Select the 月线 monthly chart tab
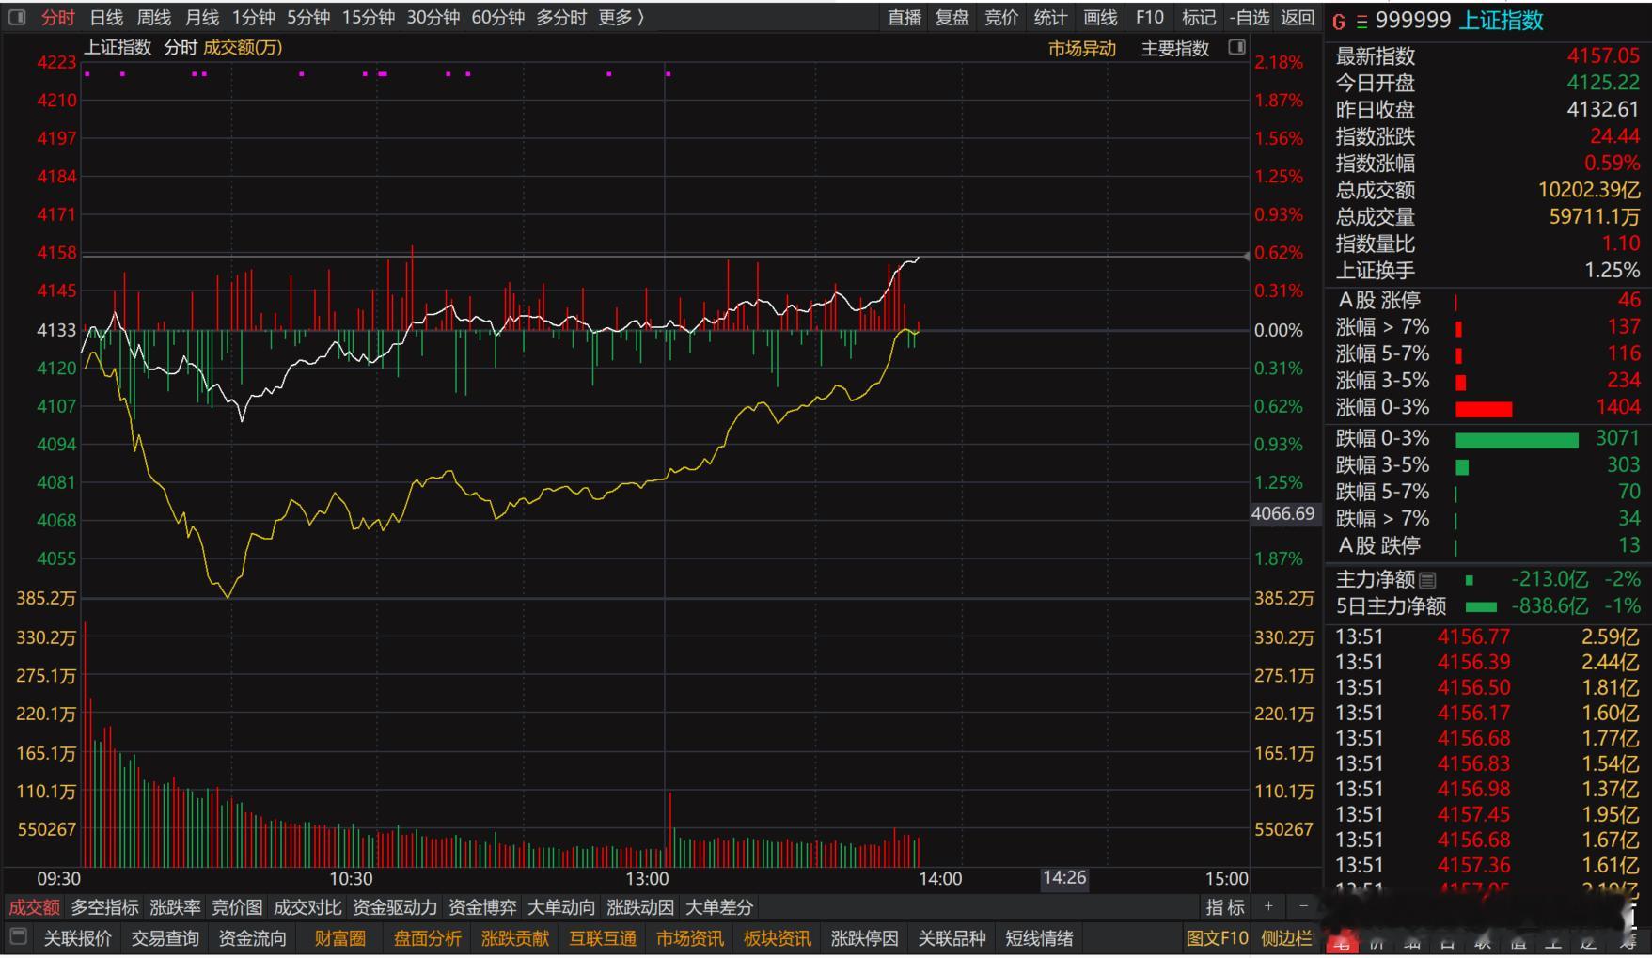This screenshot has height=958, width=1652. pos(202,18)
